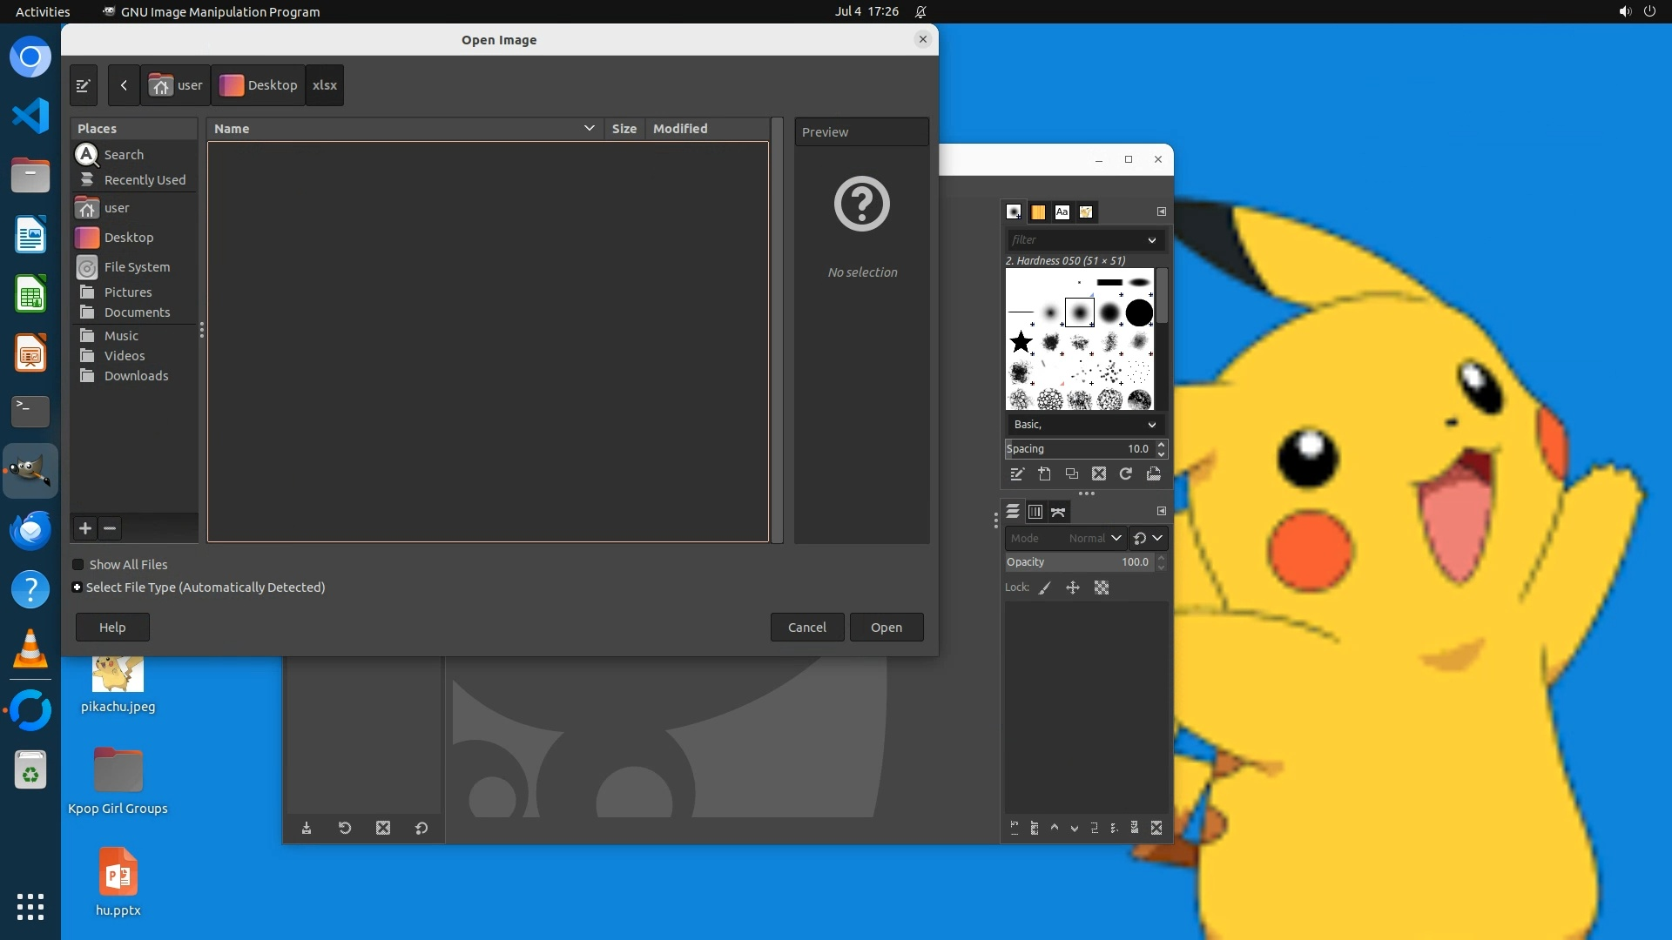
Task: Enable the Show All Files checkbox
Action: point(78,564)
